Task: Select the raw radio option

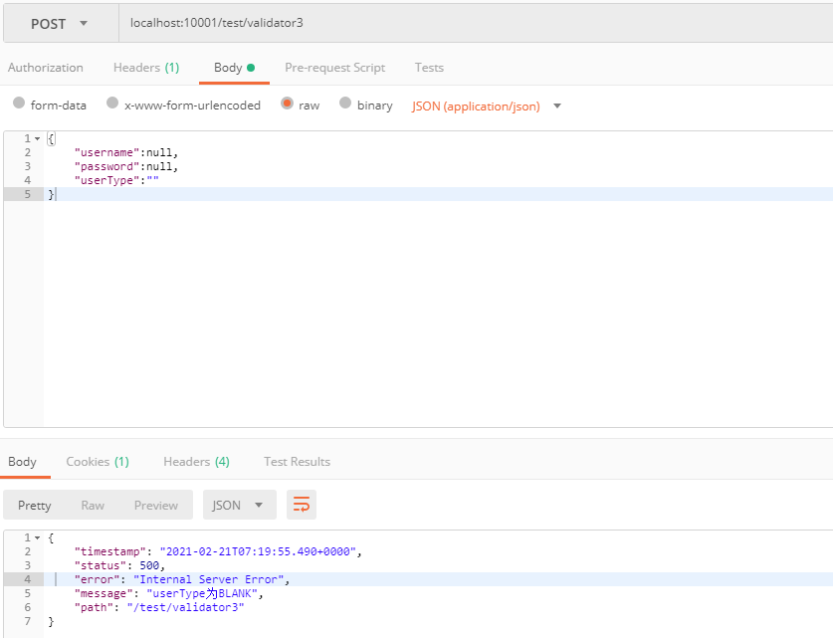Action: click(287, 104)
